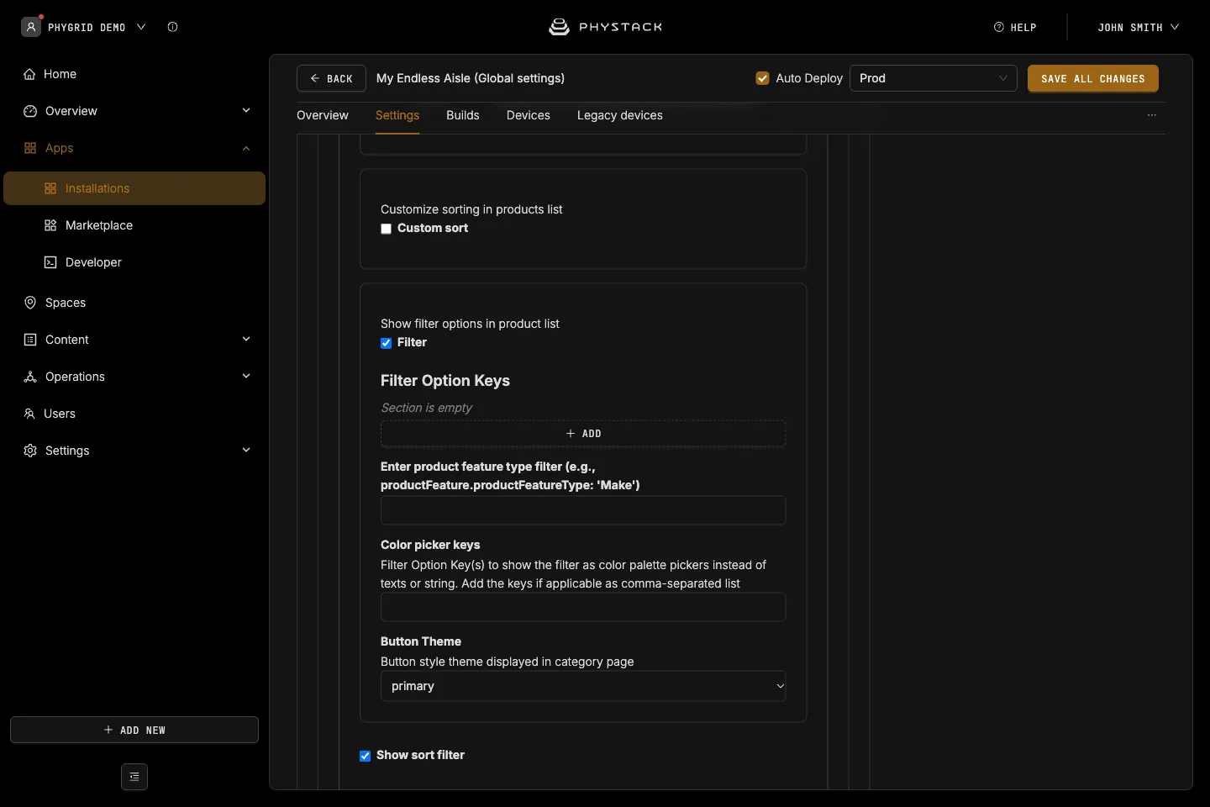Select the Settings tab
Screen dimensions: 1210x807
pos(397,115)
